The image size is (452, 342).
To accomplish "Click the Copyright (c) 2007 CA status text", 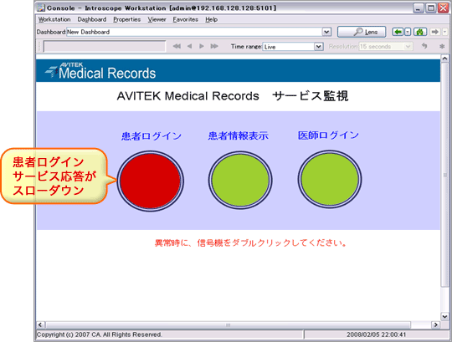I will point(99,334).
